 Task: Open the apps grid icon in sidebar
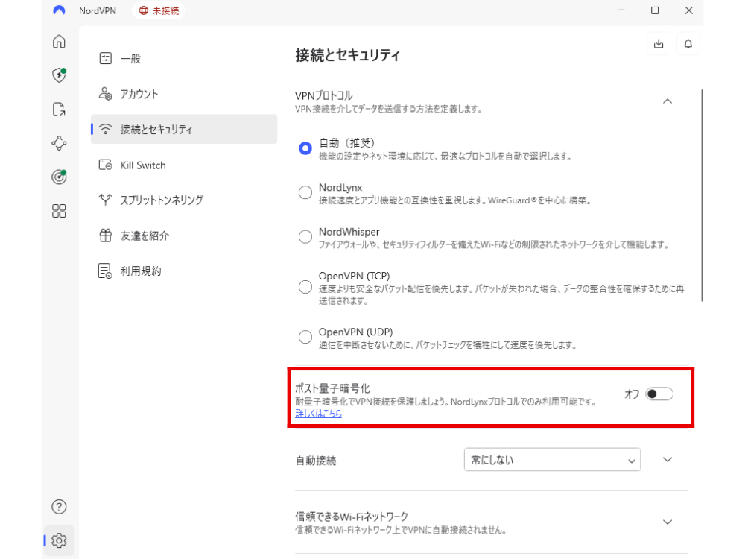click(59, 211)
